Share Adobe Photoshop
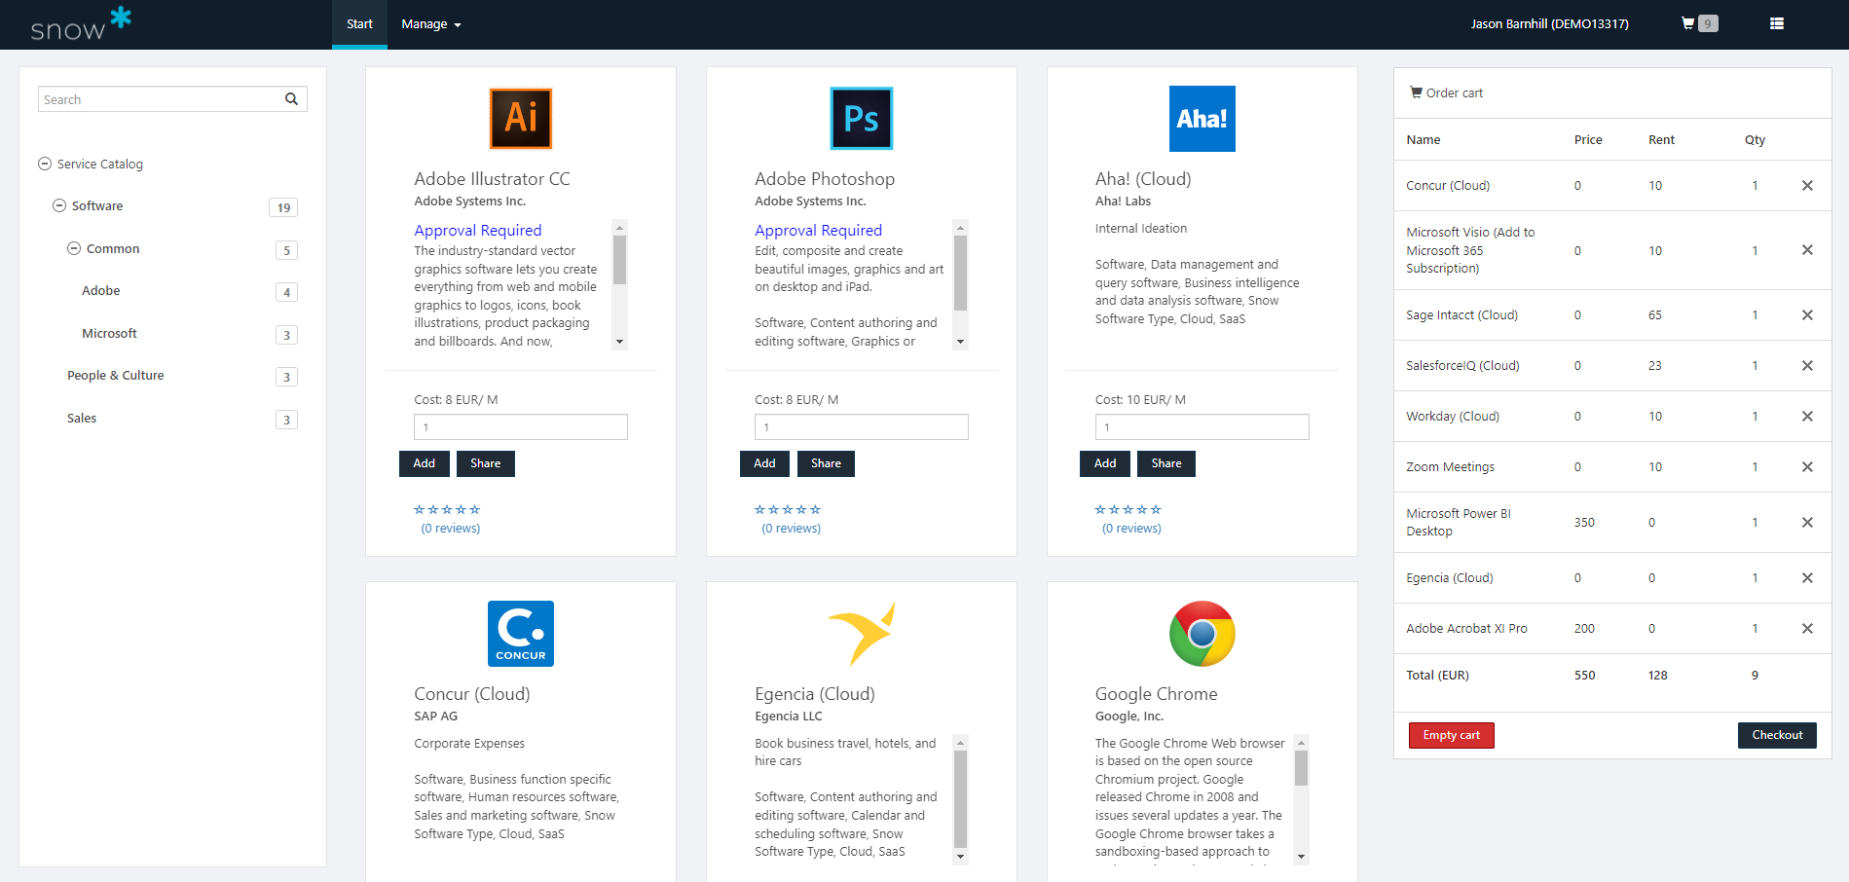This screenshot has width=1849, height=882. pyautogui.click(x=826, y=463)
